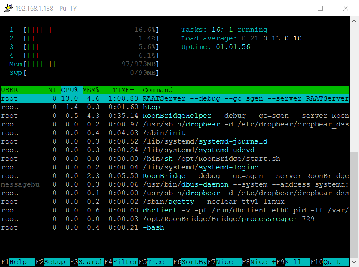Sort by the Command column header

pos(158,90)
